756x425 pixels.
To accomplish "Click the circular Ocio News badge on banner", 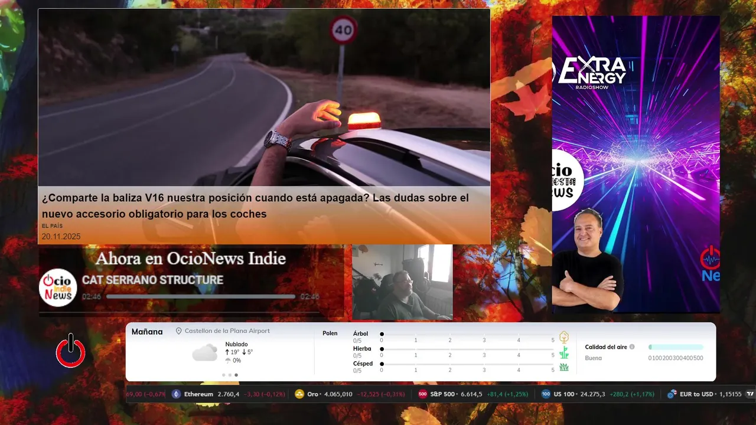I will tap(568, 180).
